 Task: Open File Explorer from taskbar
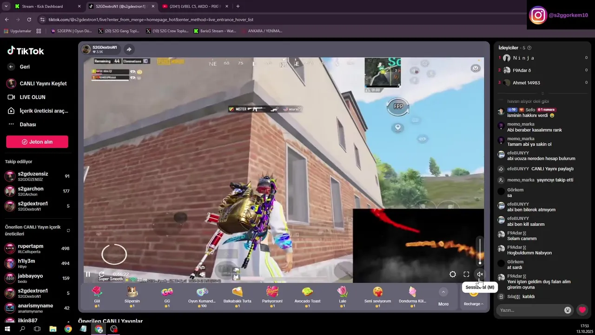click(53, 329)
